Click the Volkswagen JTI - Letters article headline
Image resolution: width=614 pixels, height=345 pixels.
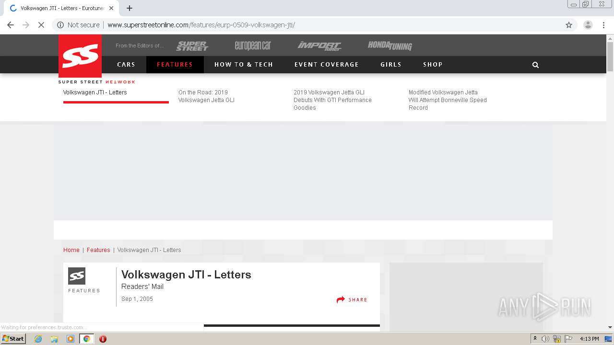pyautogui.click(x=186, y=275)
